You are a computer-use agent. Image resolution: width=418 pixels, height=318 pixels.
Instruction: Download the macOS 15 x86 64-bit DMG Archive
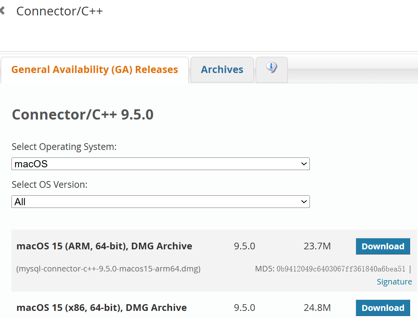pos(382,308)
